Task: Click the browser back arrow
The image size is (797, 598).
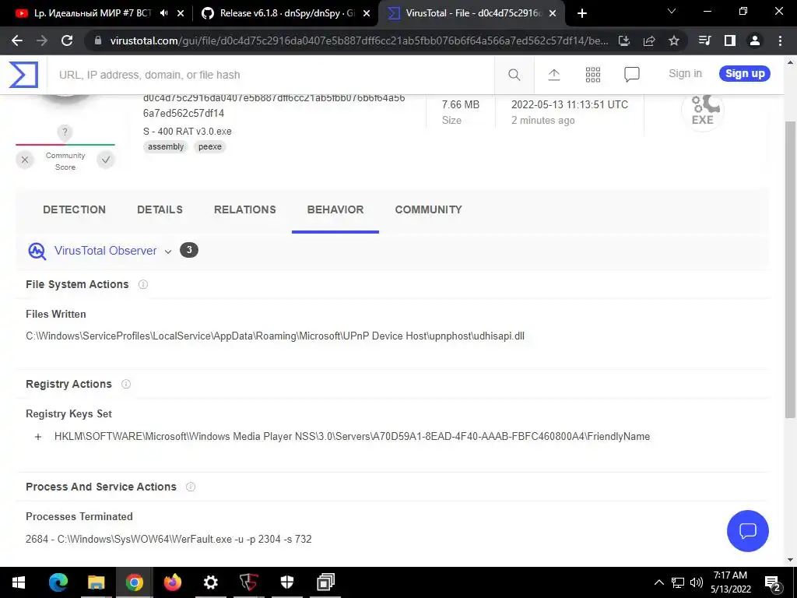Action: click(x=17, y=40)
